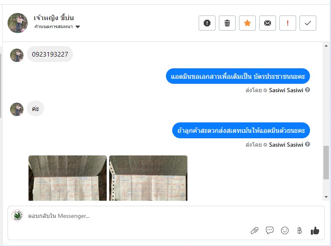Screen dimensions: 331x246
Task: Mark conversation unread via envelope icon
Action: [x=268, y=23]
